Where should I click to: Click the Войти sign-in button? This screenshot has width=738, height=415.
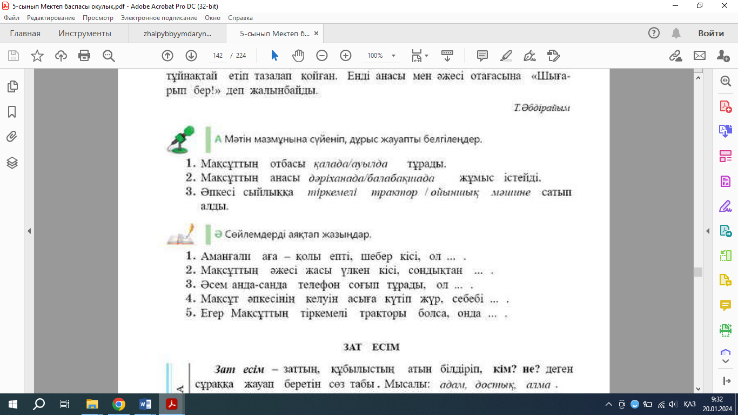pos(711,34)
